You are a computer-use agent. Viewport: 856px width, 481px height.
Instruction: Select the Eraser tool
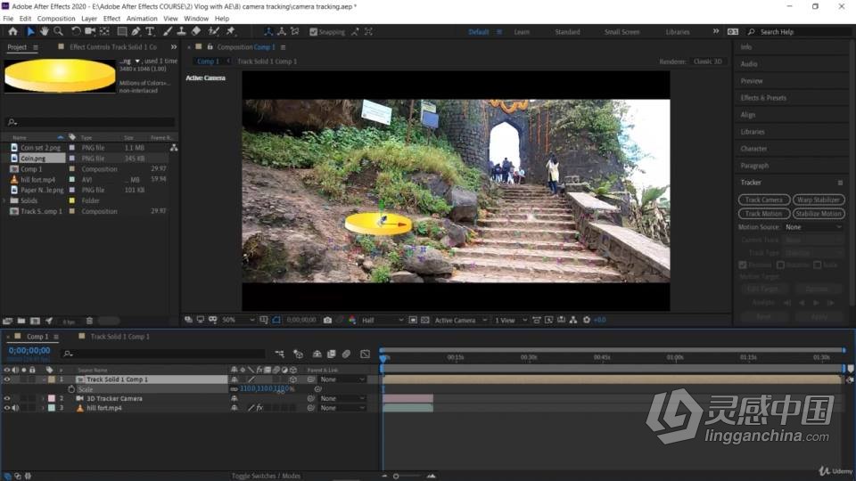tap(196, 32)
